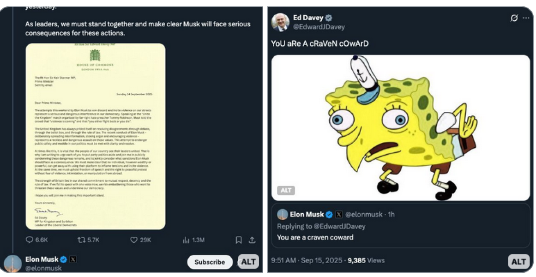The height and width of the screenshot is (277, 536).
Task: Open Ed Davey's profile picture
Action: click(x=280, y=22)
